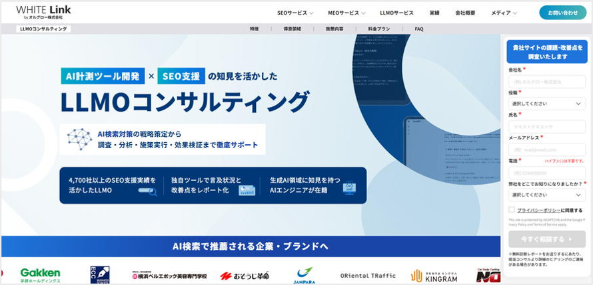Screen dimensions: 593x285
Task: Click the 横浜ベルエポック美容専門学校 logo
Action: click(x=169, y=276)
